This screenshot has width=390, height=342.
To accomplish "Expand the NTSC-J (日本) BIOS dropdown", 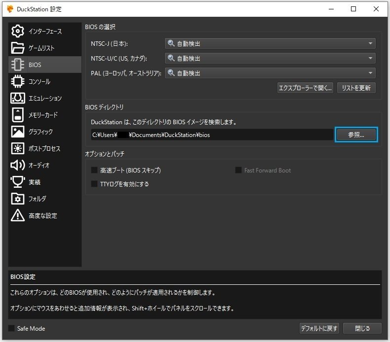I will [x=270, y=43].
